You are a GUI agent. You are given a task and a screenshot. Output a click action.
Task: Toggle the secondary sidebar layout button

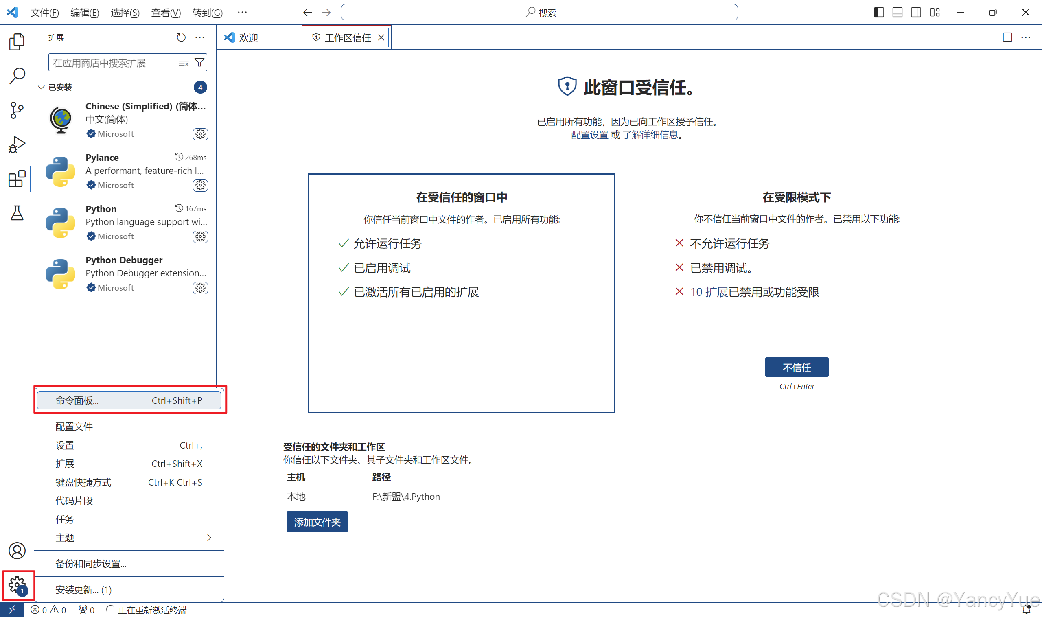915,12
